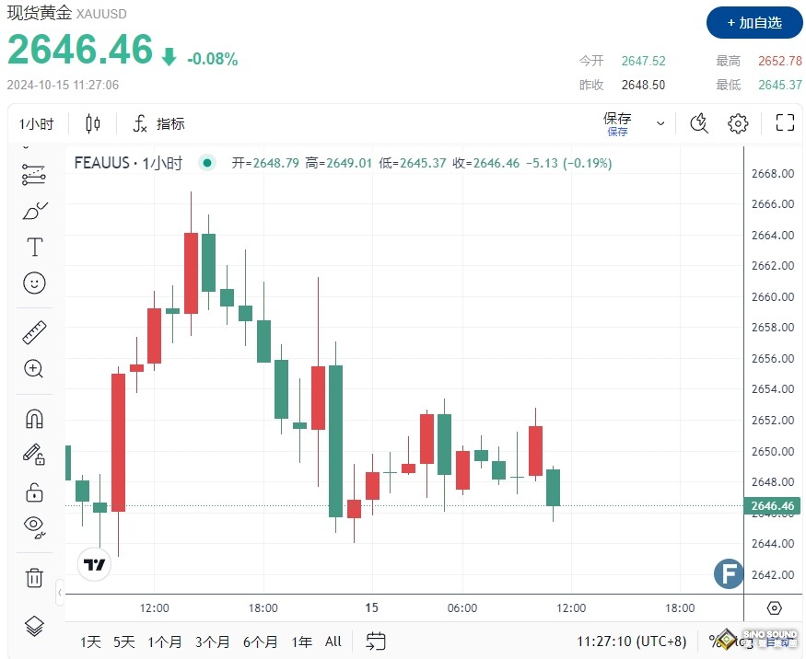Switch to the 1天 time range
This screenshot has width=806, height=659.
point(89,642)
